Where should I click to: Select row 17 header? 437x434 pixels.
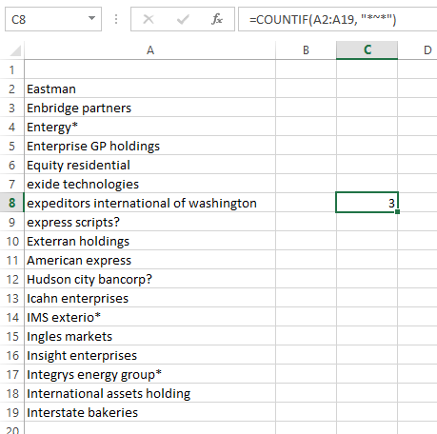(11, 374)
